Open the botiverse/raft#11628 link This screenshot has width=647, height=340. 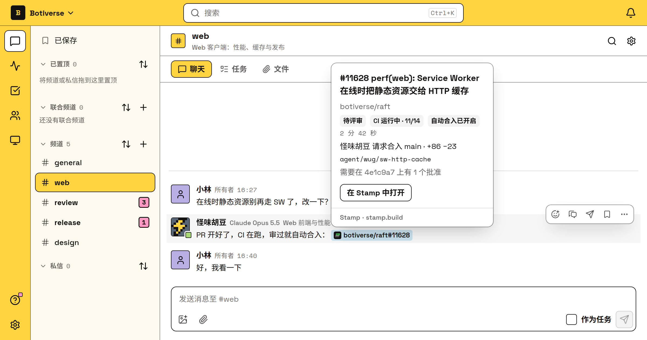(372, 235)
